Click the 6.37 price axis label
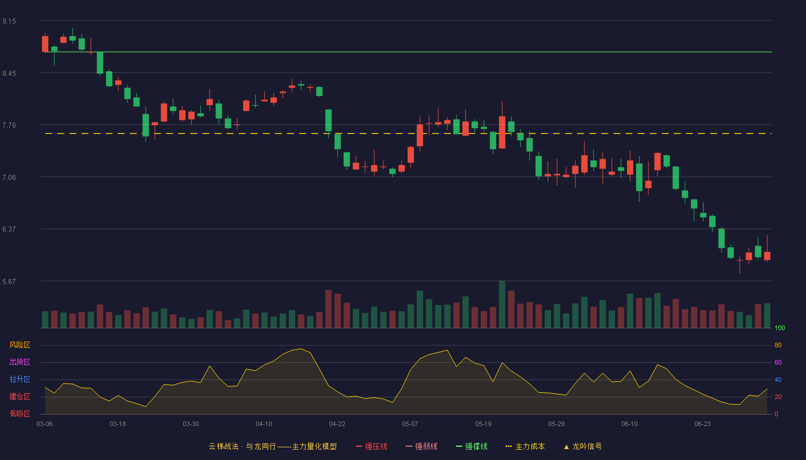806x460 pixels. [9, 229]
